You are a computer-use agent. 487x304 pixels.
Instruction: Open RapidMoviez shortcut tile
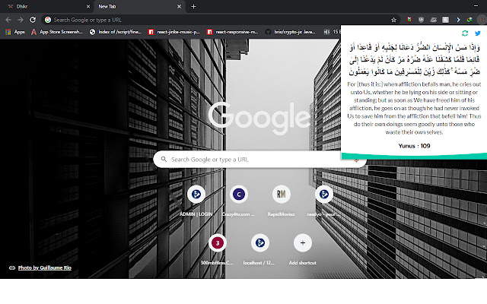tap(281, 201)
